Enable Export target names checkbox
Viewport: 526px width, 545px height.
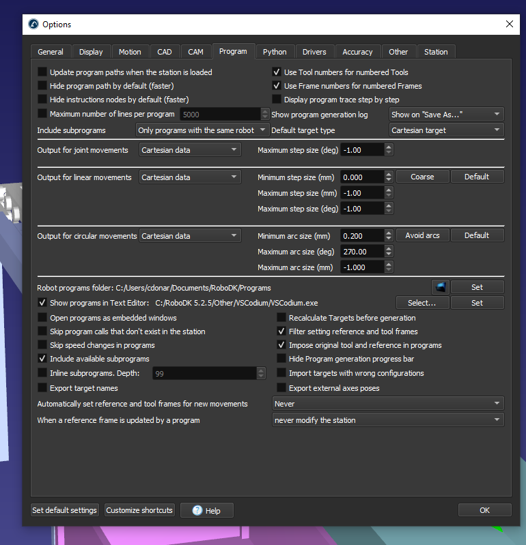[x=42, y=388]
